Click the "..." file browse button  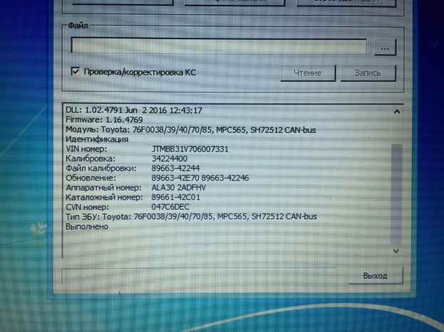(384, 47)
